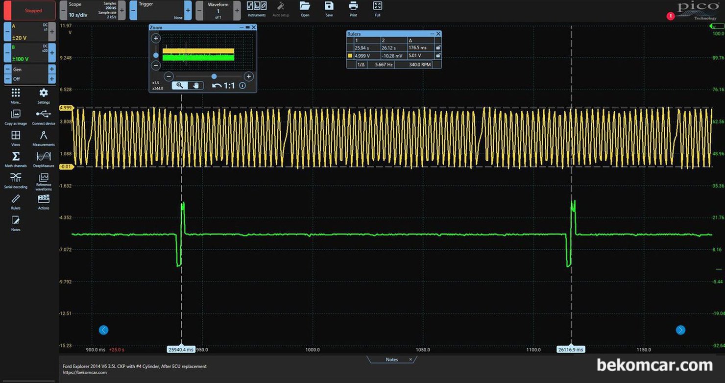Open the Measurements tool
The height and width of the screenshot is (383, 725).
44,138
